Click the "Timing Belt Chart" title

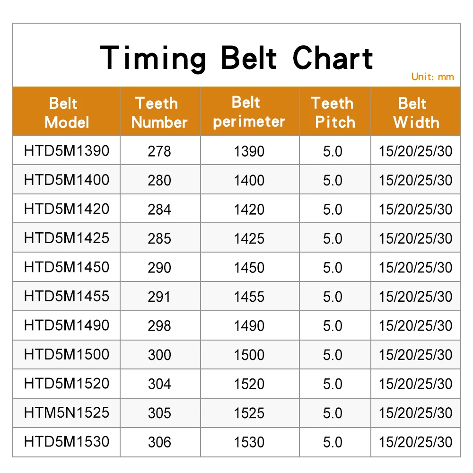[236, 58]
